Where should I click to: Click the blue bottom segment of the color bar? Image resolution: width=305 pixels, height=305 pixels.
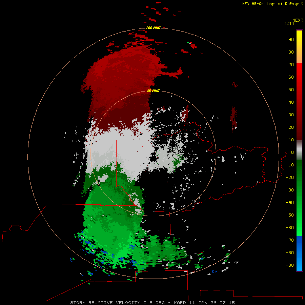(x=299, y=253)
